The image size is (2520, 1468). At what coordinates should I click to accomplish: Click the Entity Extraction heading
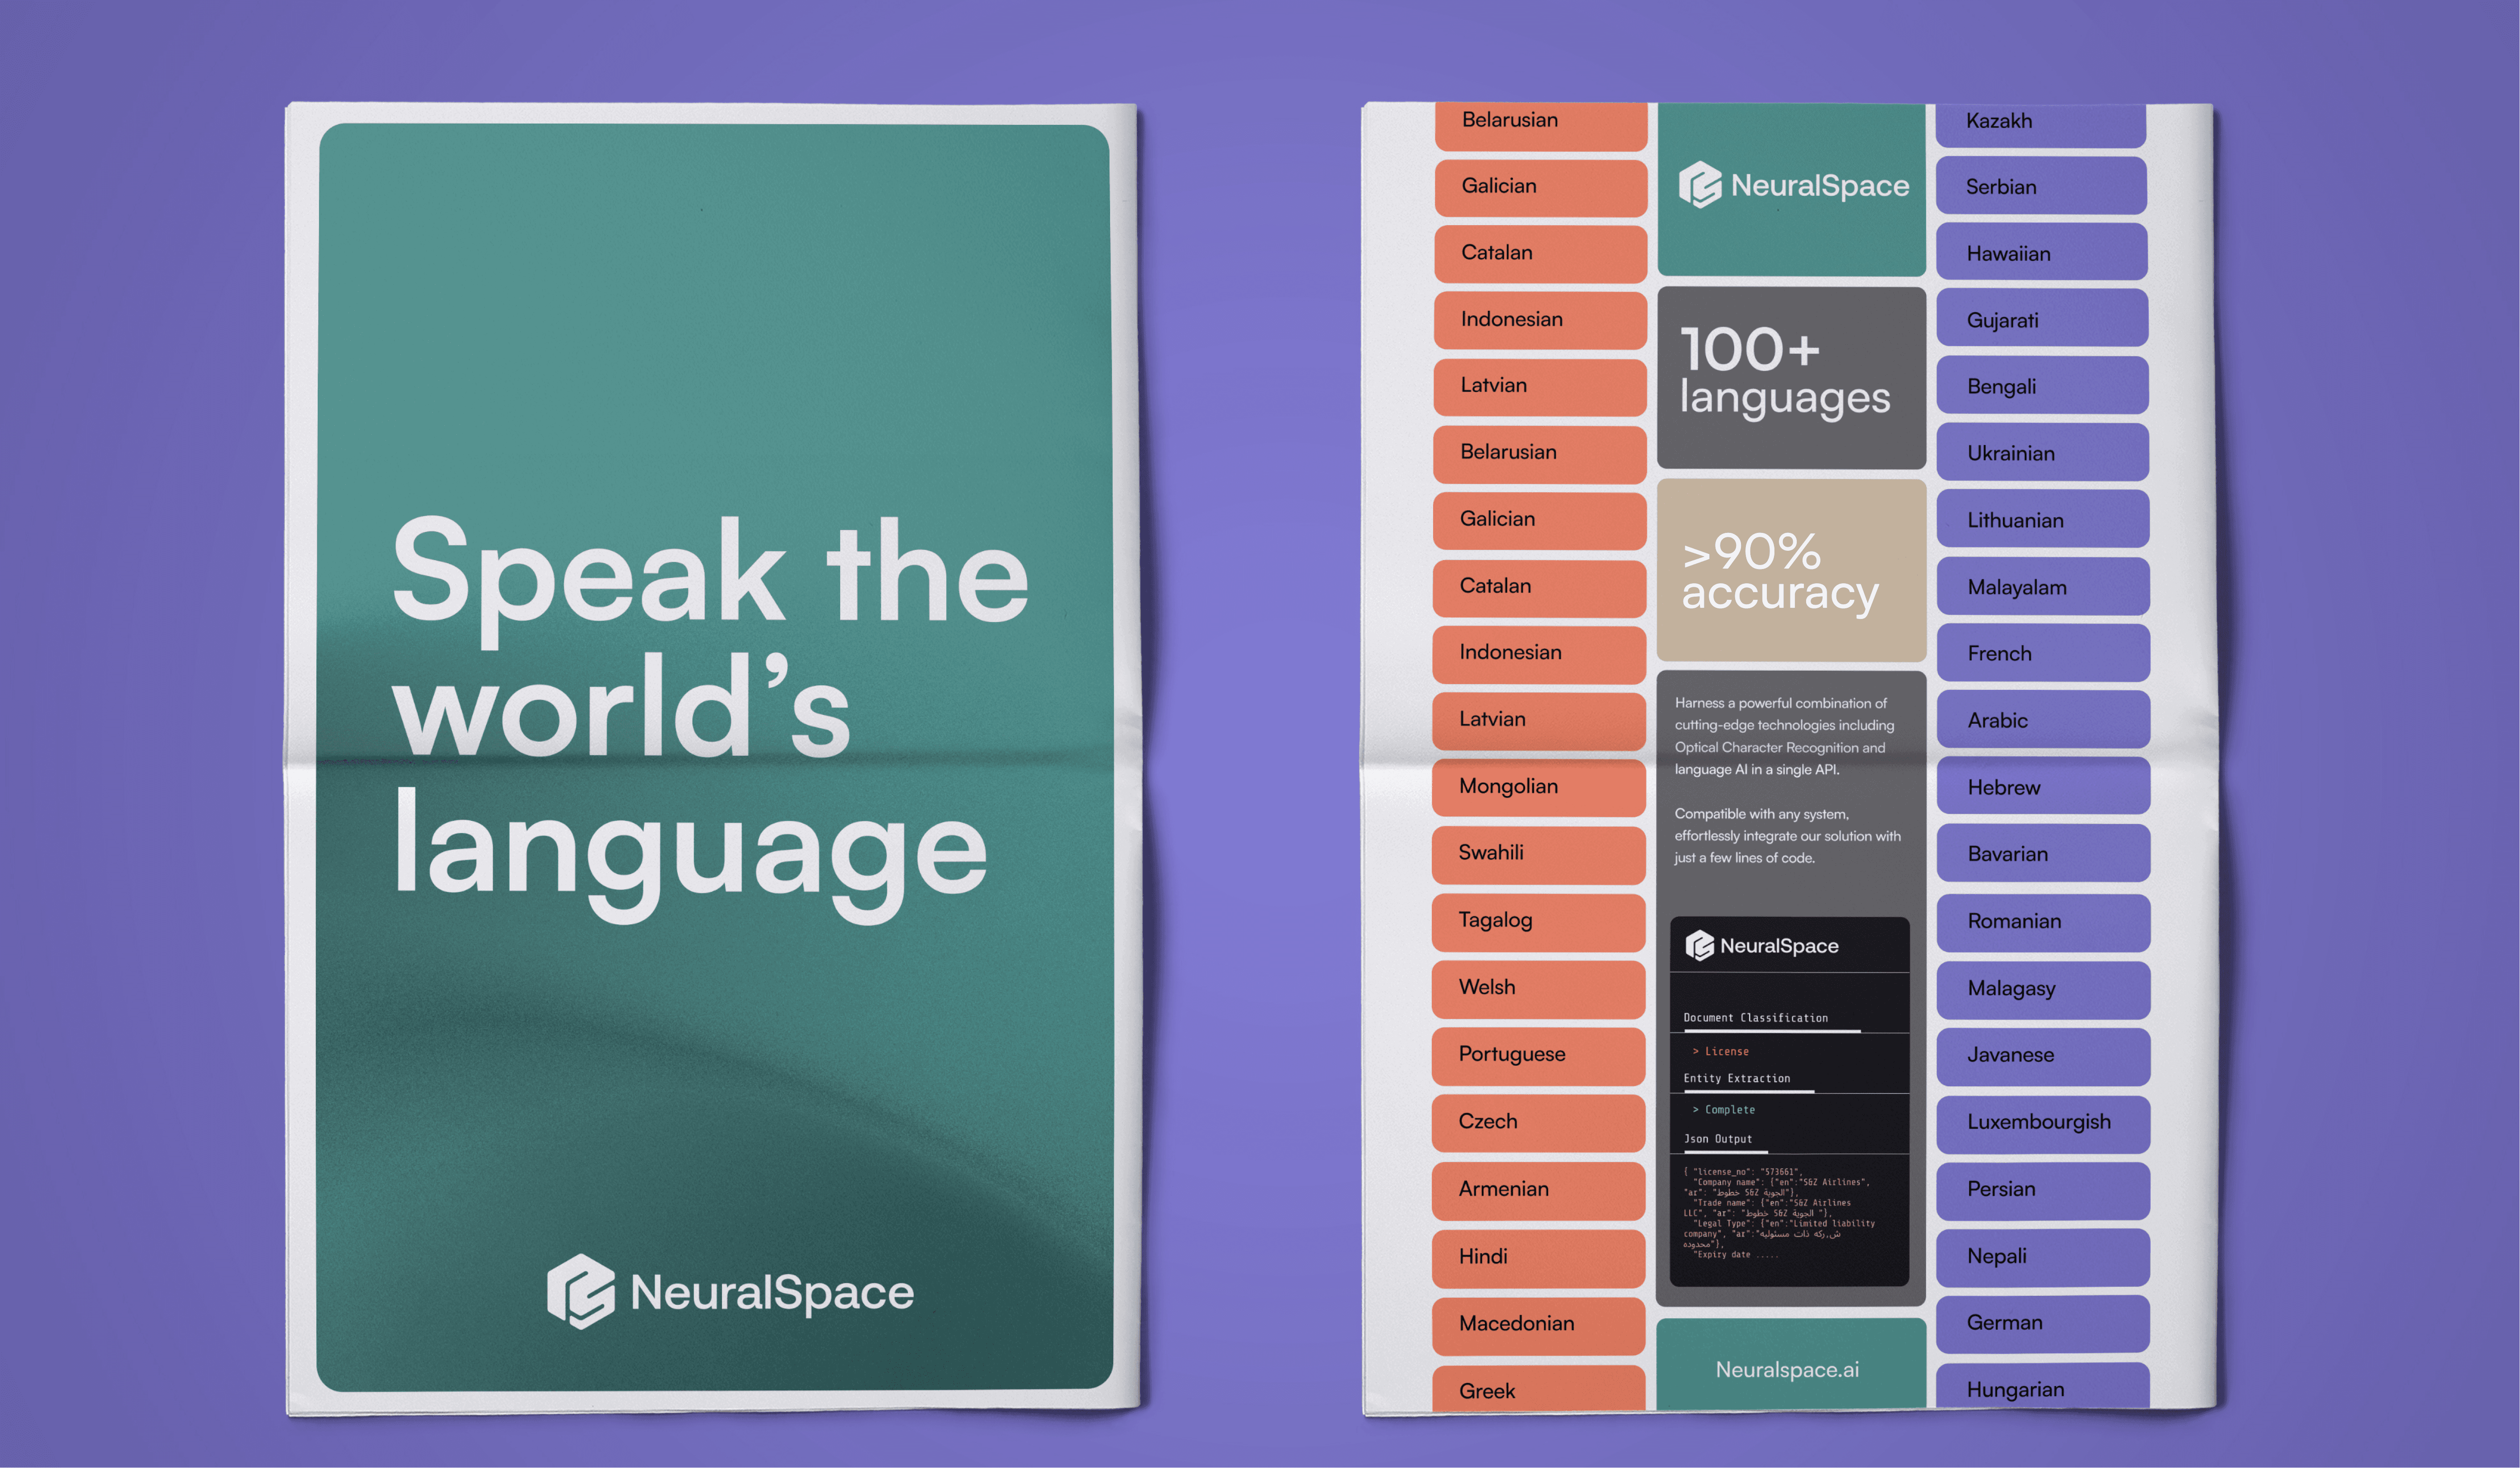(x=1737, y=1078)
